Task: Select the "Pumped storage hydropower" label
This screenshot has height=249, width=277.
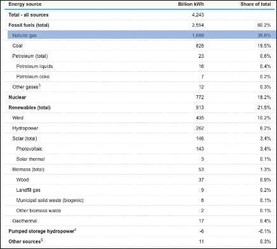Action: tap(41, 232)
